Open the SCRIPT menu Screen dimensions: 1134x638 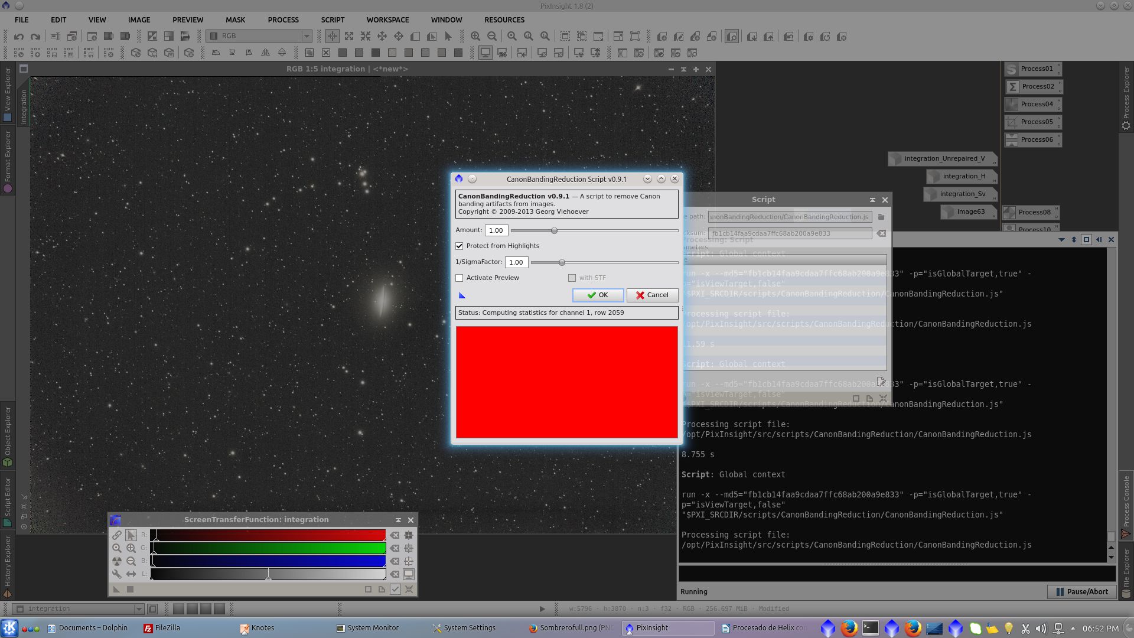pos(333,19)
